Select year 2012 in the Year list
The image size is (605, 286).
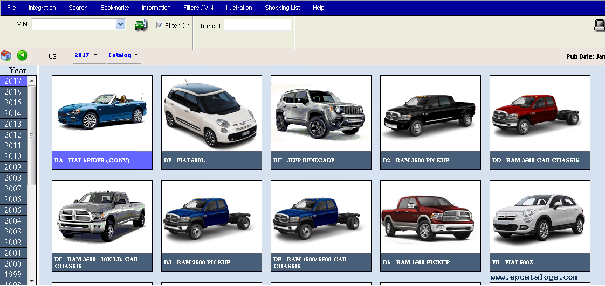click(x=13, y=135)
